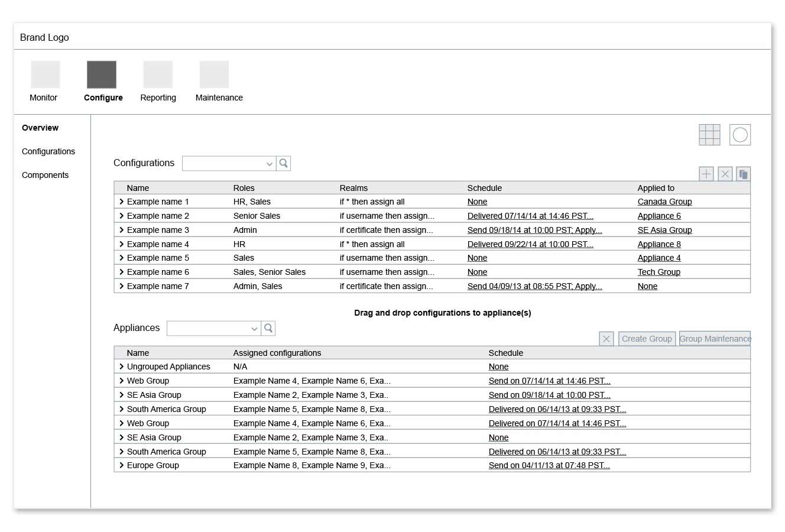The height and width of the screenshot is (532, 785).
Task: Open schedule Send 09/18/14 for Example name 3
Action: click(534, 230)
